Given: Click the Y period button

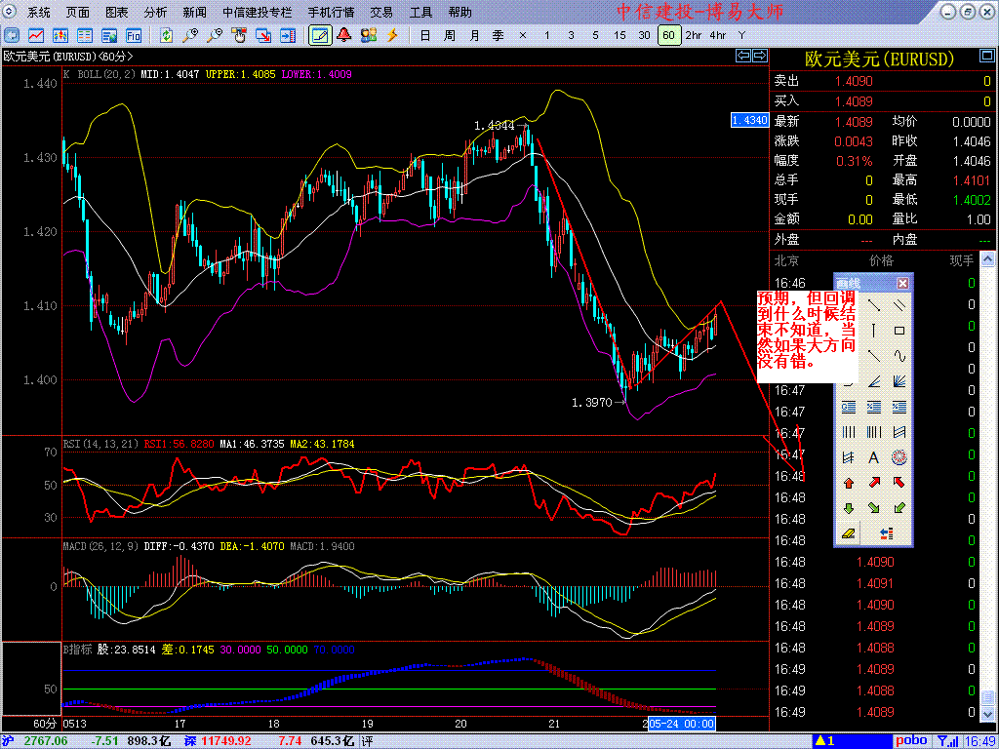Looking at the screenshot, I should [x=741, y=35].
